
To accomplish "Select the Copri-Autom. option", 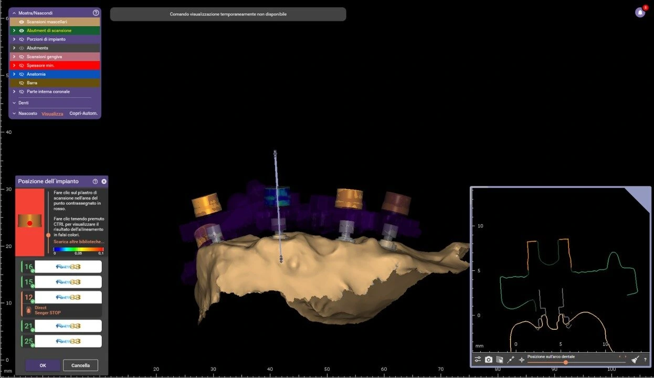I will point(83,113).
